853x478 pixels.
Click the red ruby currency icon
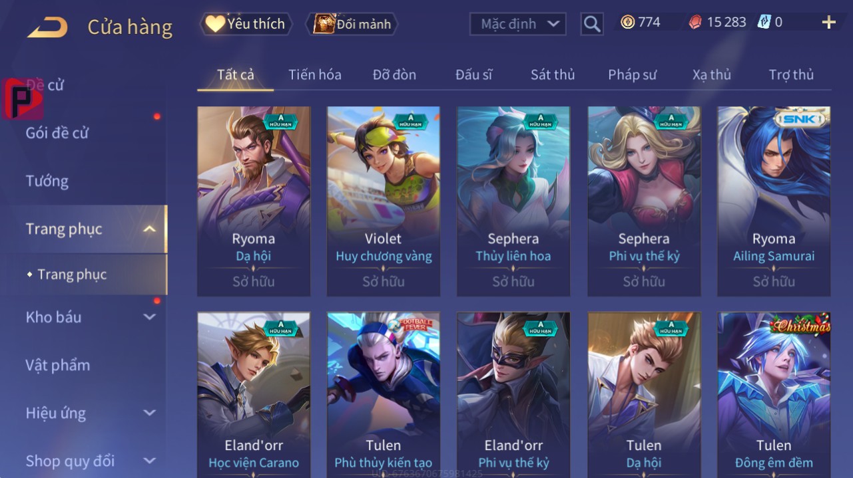click(x=695, y=23)
